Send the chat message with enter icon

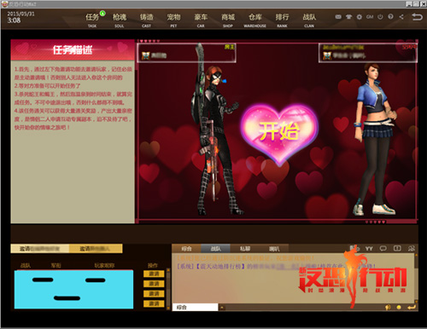coord(412,307)
